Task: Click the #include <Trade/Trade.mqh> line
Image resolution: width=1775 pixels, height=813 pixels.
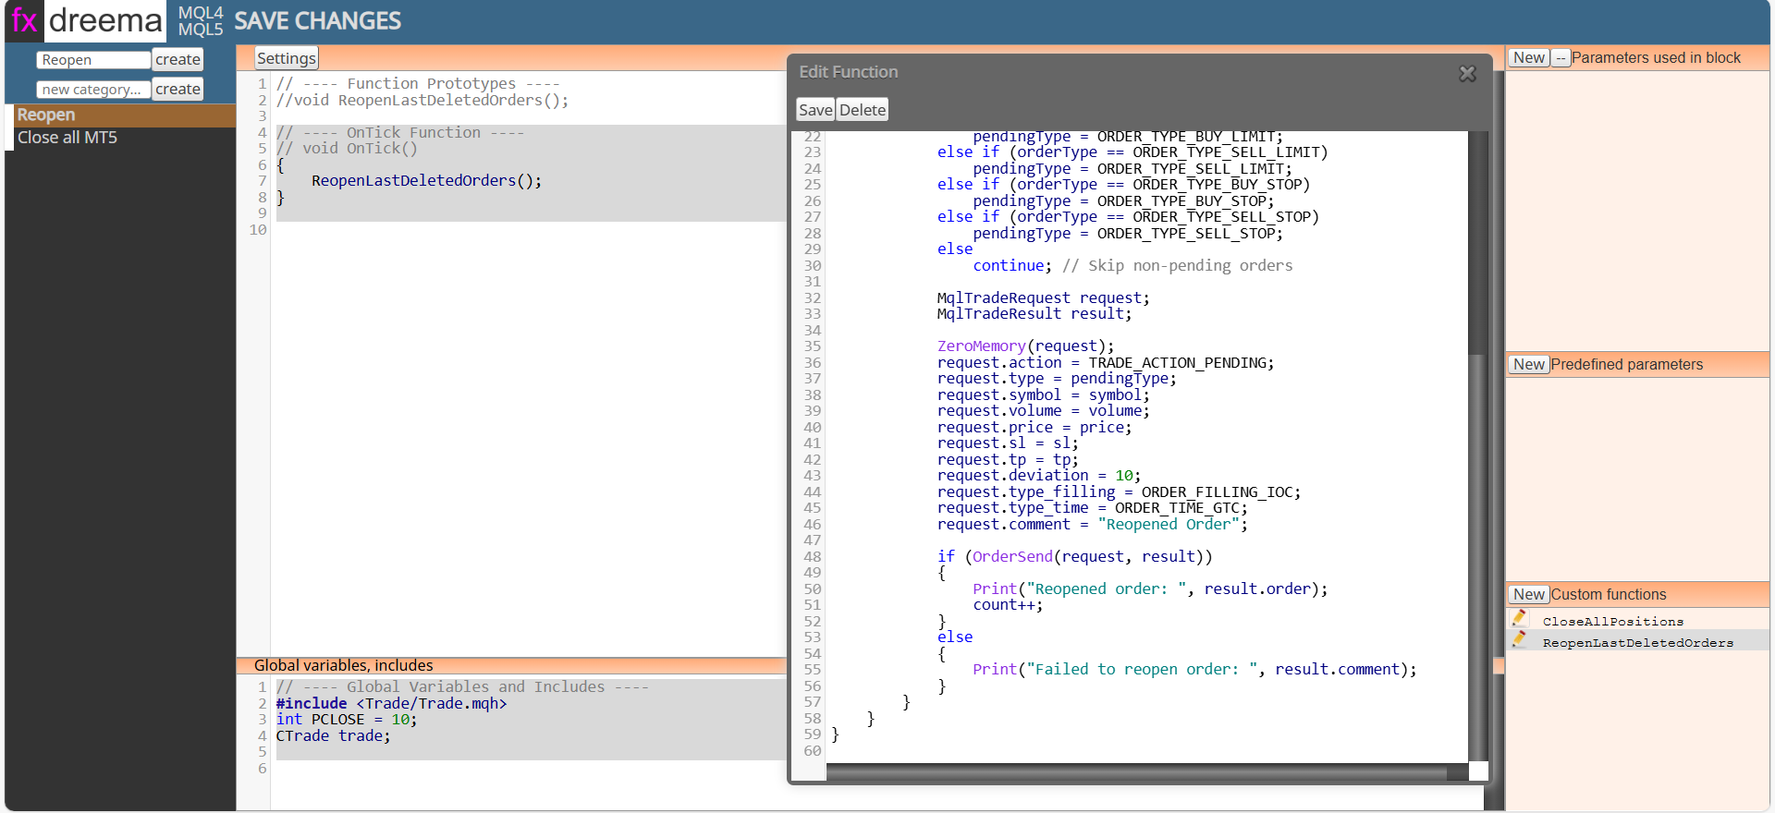Action: pyautogui.click(x=391, y=703)
